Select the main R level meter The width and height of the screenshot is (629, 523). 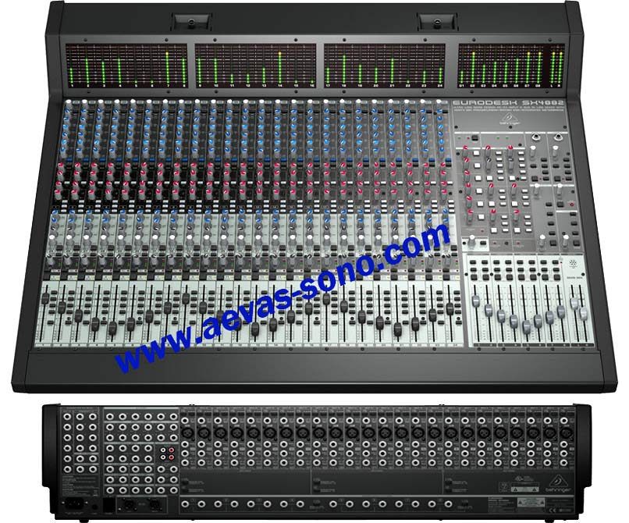[560, 66]
